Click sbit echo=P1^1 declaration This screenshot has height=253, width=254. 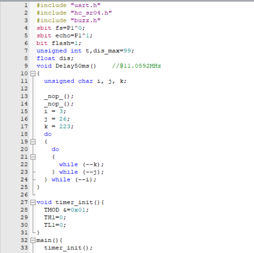(x=65, y=36)
